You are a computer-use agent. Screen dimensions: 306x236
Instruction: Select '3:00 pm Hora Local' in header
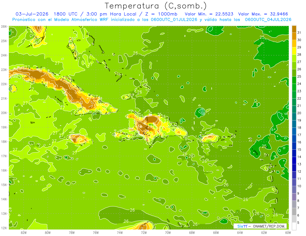pos(111,14)
